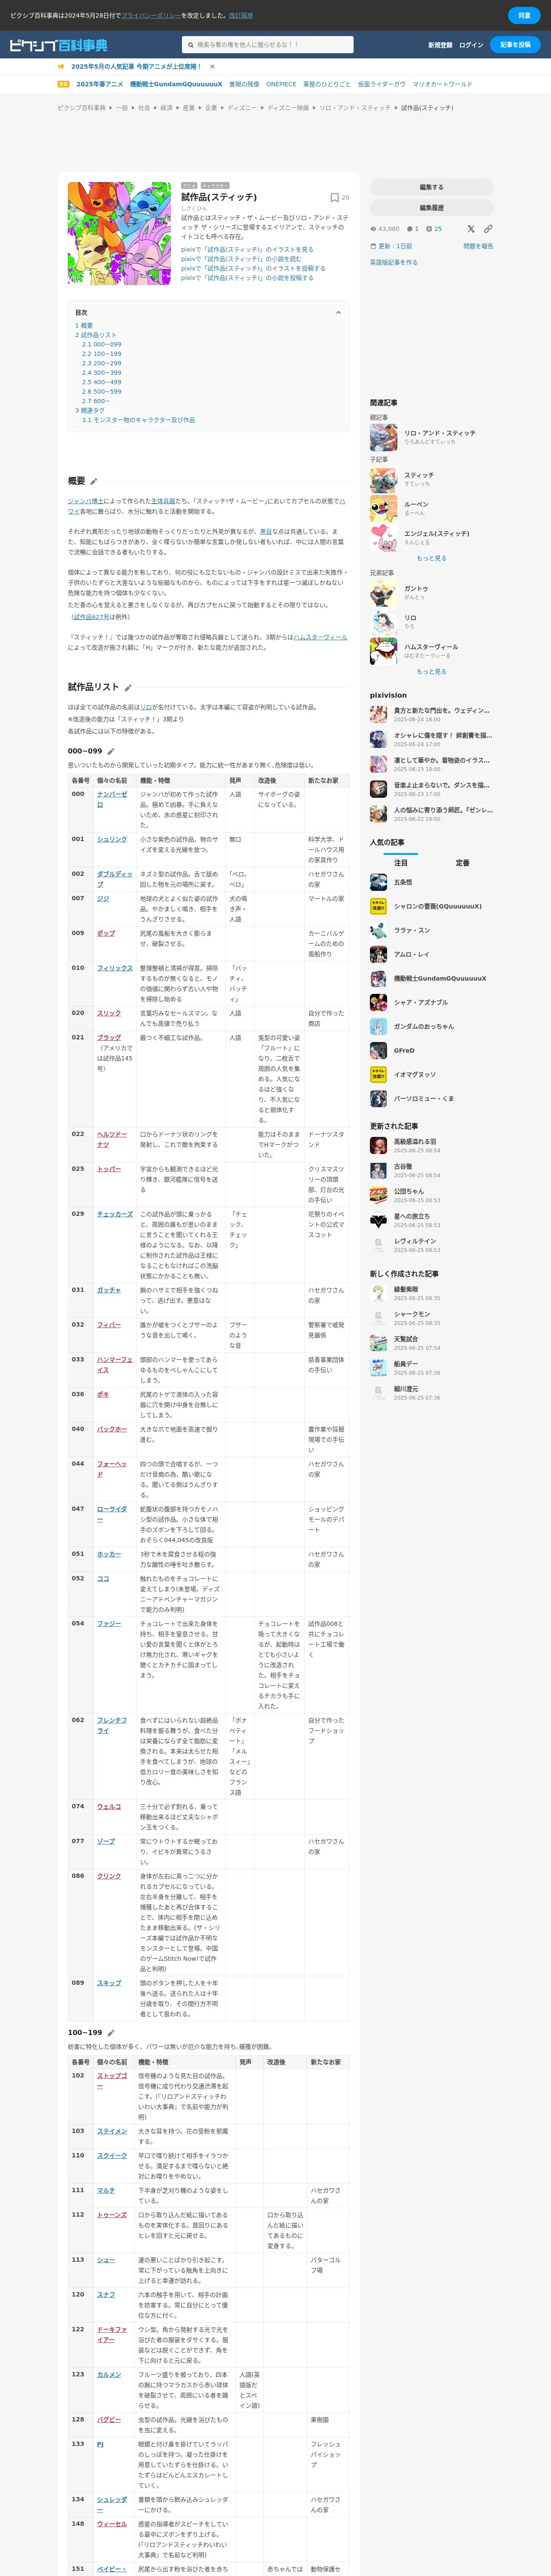This screenshot has height=2576, width=551.
Task: Click ONEPIECE trending tag
Action: [281, 84]
